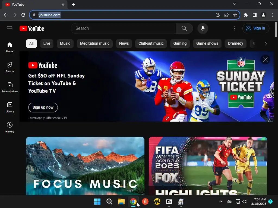
Task: Click the YouTube search input field
Action: (124, 28)
